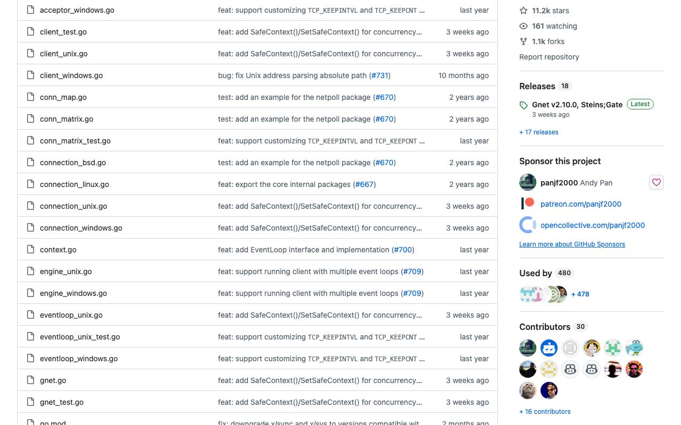Screen dimensions: 681x425
Task: Click the Open Collective logo icon
Action: click(x=528, y=225)
